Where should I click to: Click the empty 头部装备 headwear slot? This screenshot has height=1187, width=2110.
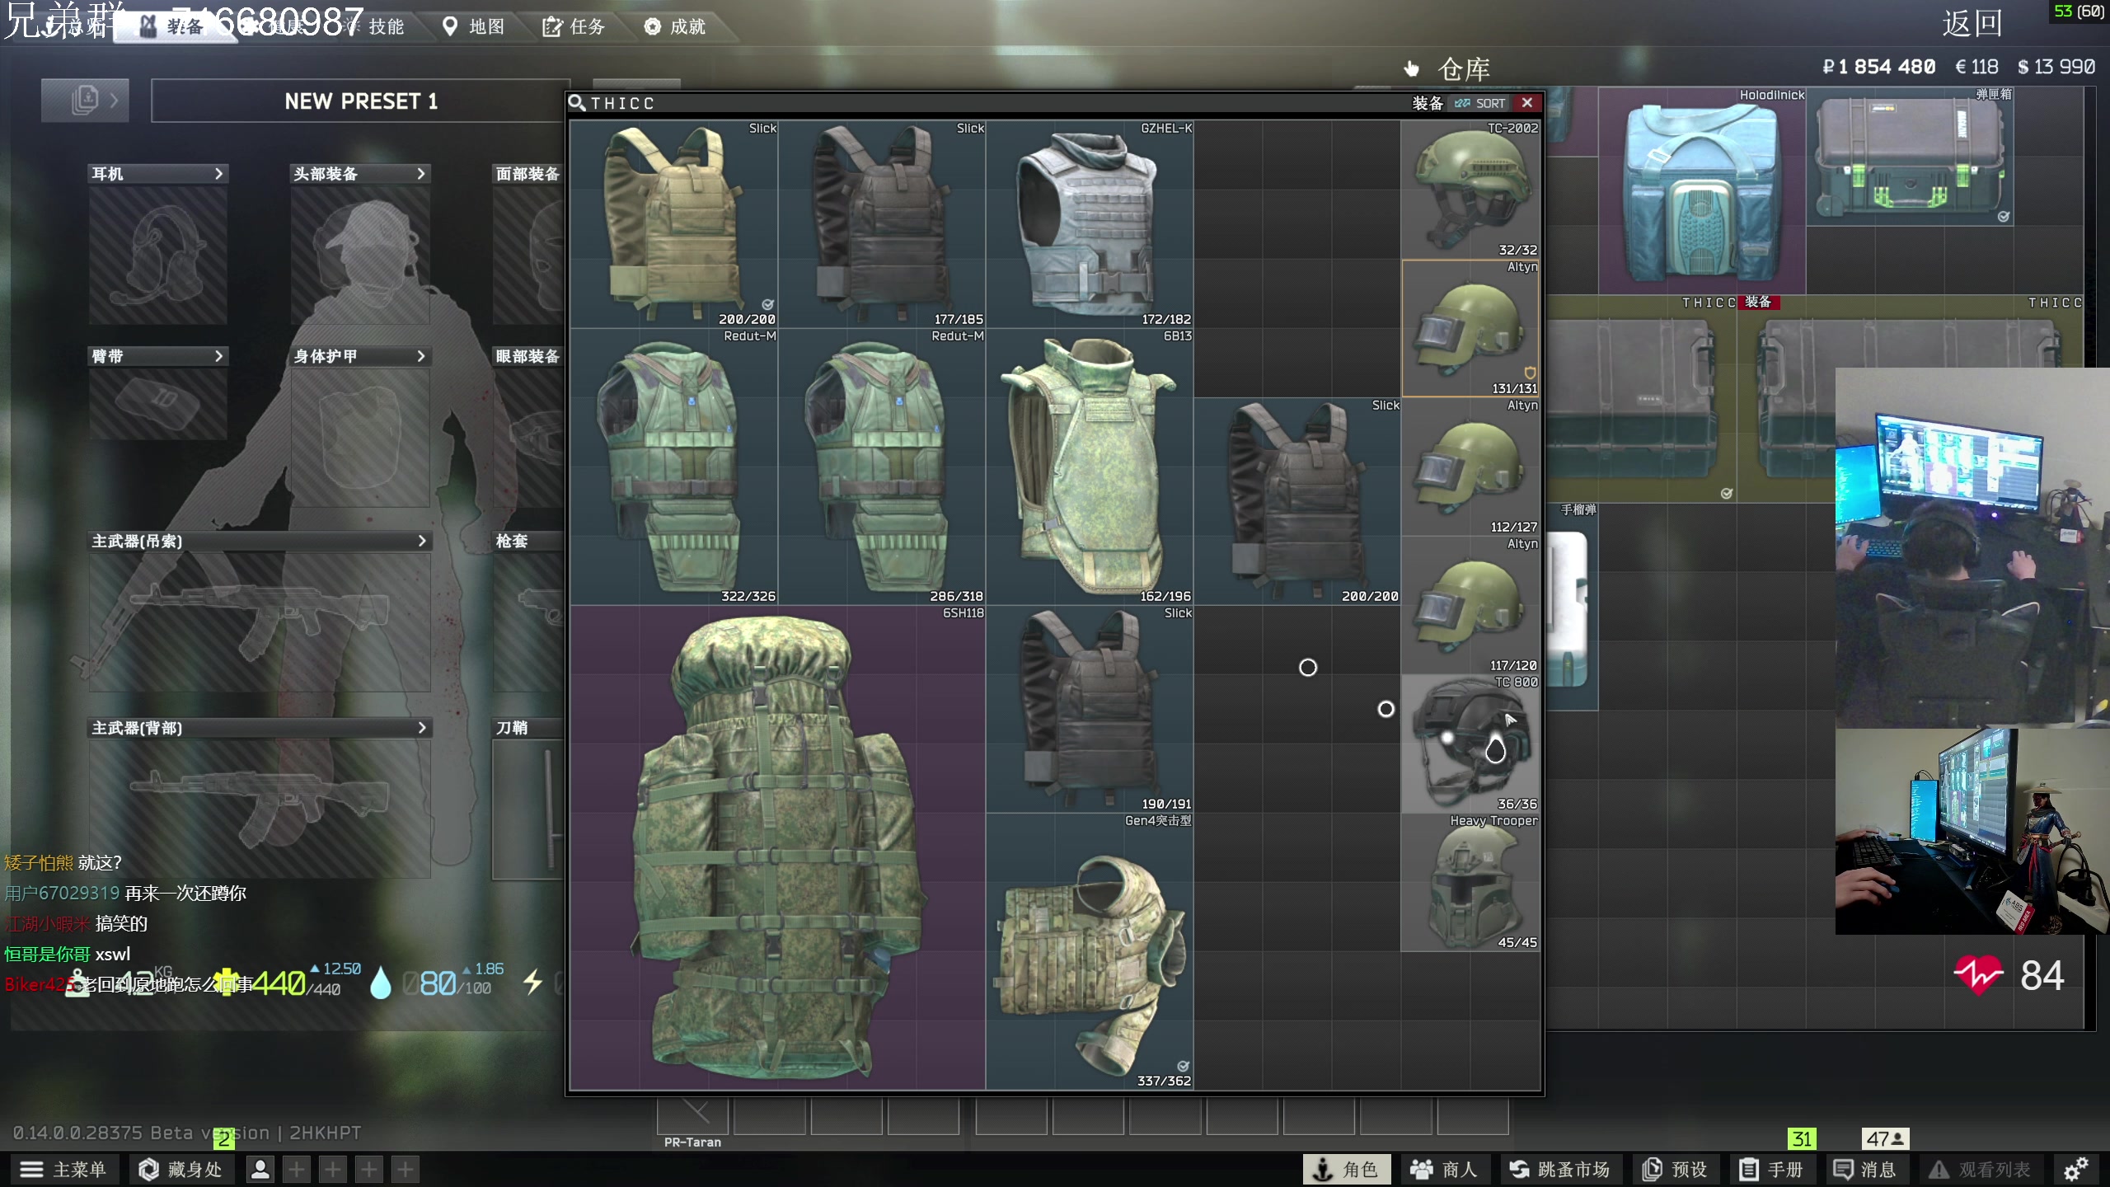click(360, 254)
